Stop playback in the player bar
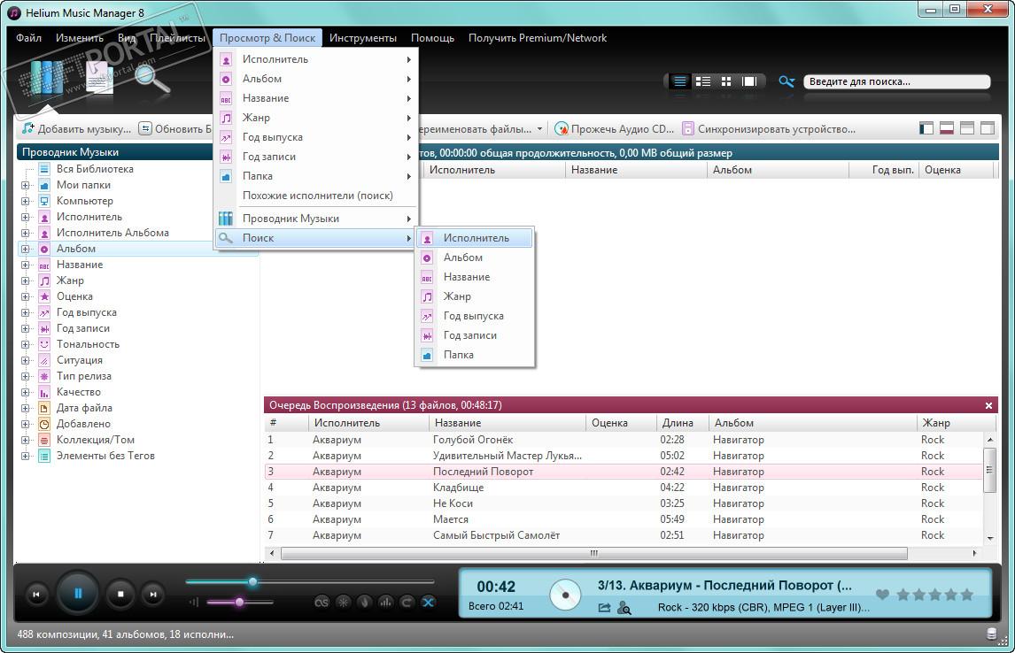Image resolution: width=1015 pixels, height=653 pixels. coord(120,595)
